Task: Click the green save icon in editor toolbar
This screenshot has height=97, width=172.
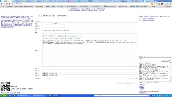Action: point(66,39)
